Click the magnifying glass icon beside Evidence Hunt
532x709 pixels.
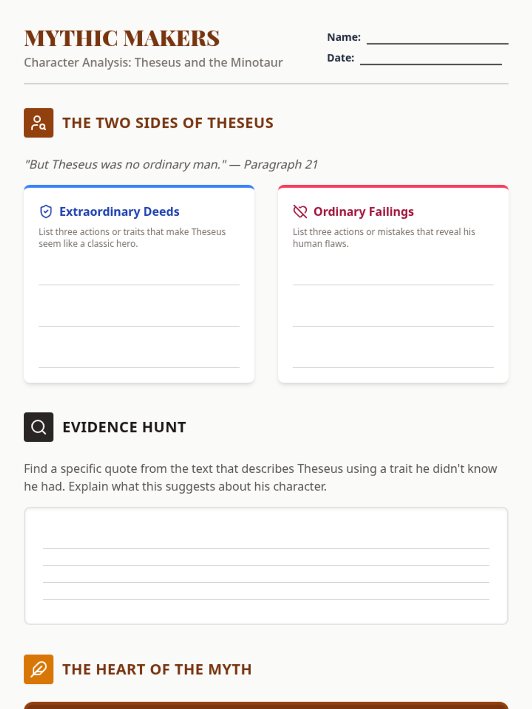click(39, 427)
